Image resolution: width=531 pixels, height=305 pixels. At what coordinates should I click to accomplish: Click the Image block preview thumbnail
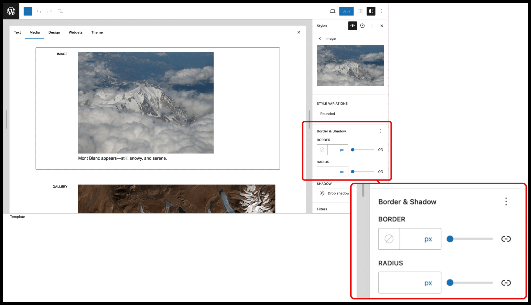click(x=350, y=65)
